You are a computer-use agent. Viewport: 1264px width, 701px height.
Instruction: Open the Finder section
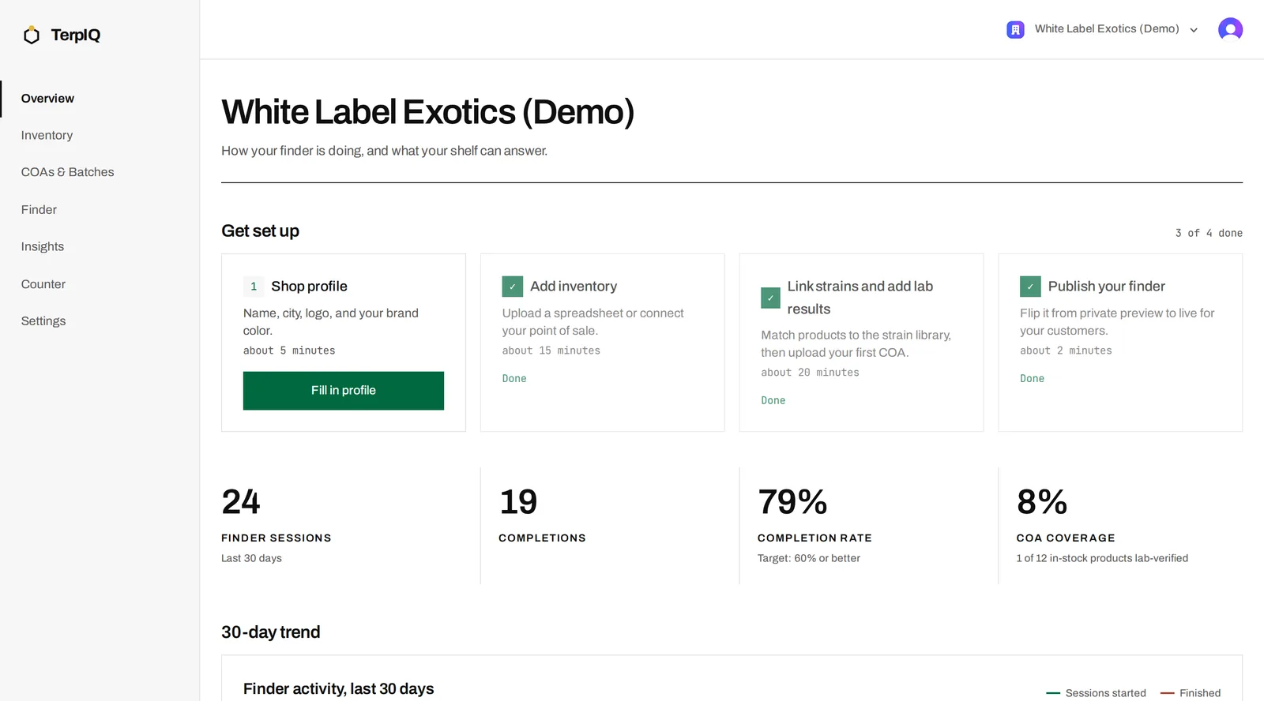point(39,210)
